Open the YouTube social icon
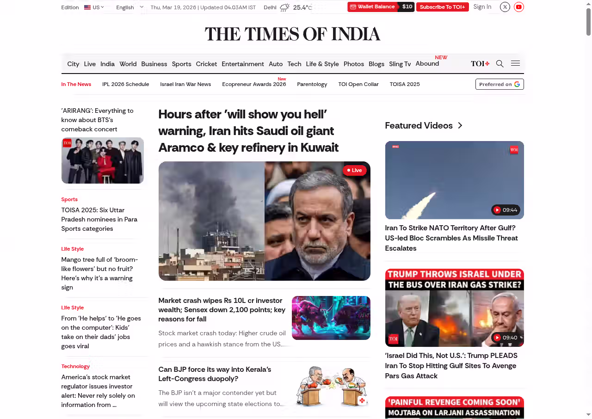 point(519,7)
